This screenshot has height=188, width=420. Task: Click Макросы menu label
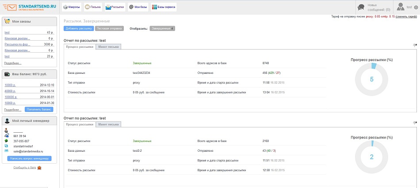[74, 7]
